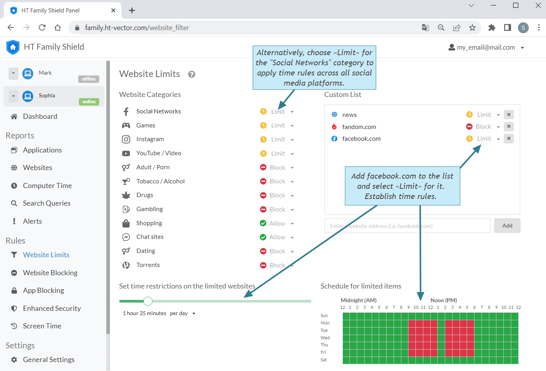
Task: Open the Search Queries report
Action: tap(47, 203)
